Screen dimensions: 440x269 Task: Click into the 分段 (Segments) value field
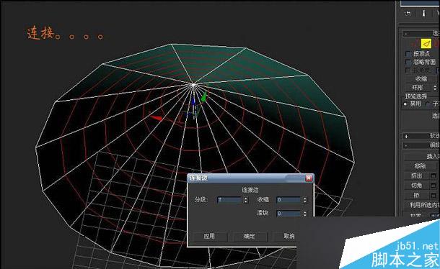pos(229,200)
